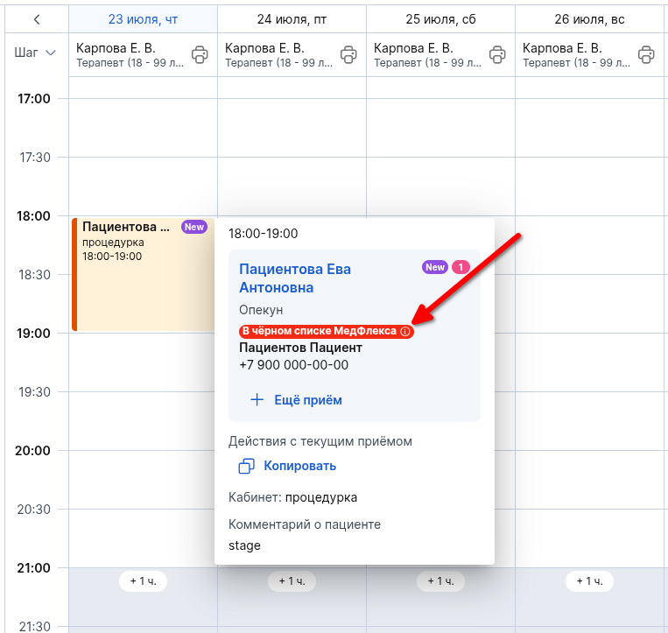668x633 pixels.
Task: Open the Шаг time step dropdown
Action: click(35, 53)
